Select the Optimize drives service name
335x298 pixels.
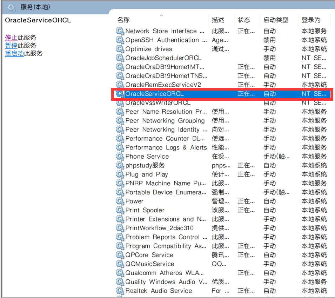pyautogui.click(x=149, y=49)
